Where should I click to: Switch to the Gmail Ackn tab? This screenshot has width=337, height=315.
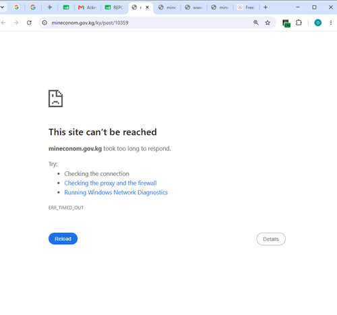[87, 7]
